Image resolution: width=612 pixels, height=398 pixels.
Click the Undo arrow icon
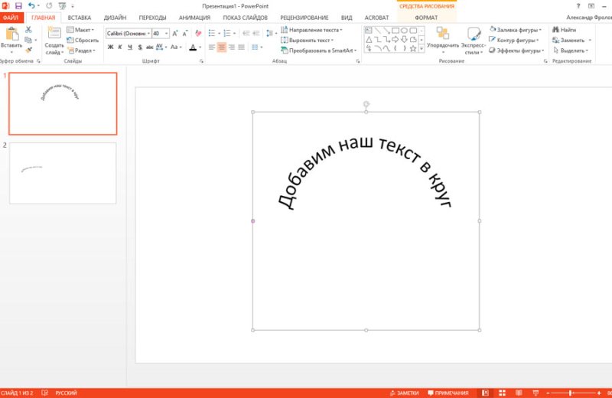pyautogui.click(x=31, y=5)
